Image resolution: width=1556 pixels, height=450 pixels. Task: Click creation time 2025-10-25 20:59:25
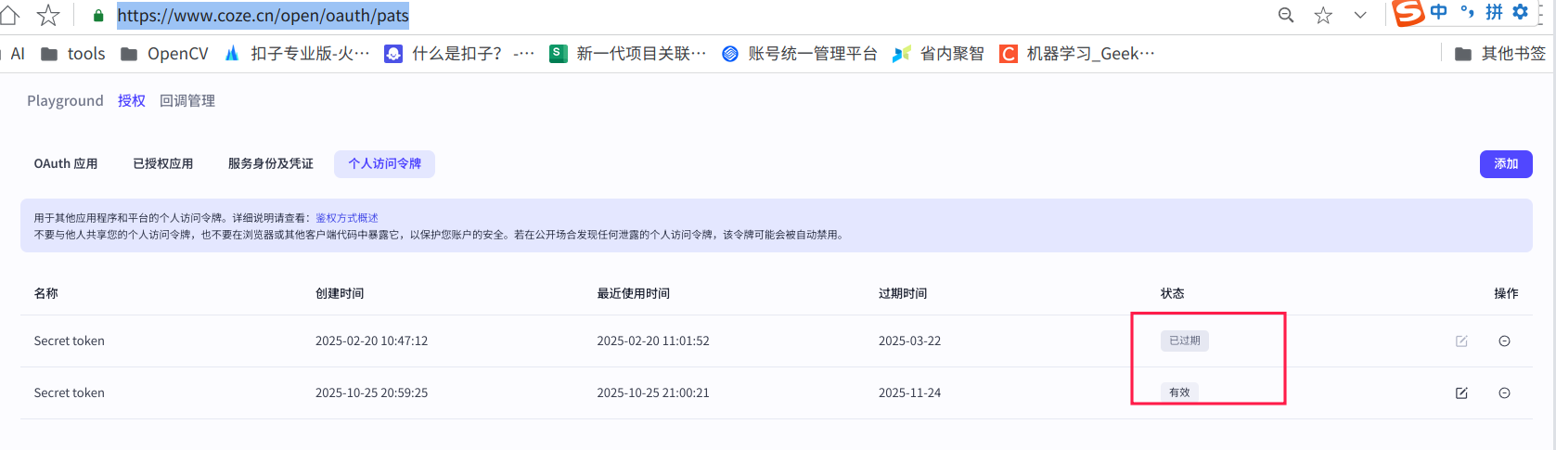[371, 392]
